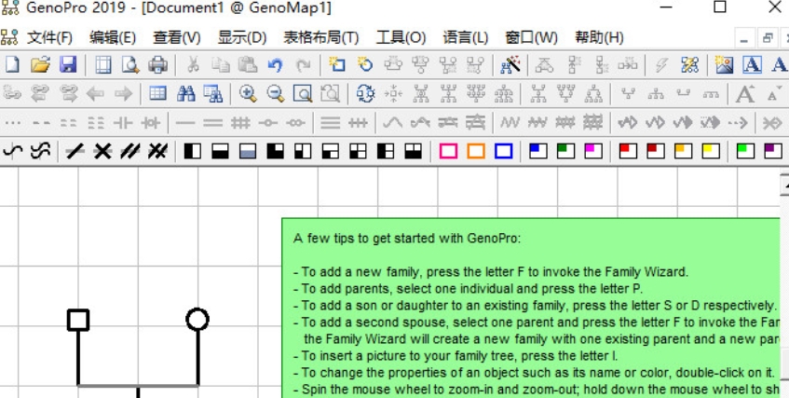Pick the blue corner fill swatch
Image resolution: width=789 pixels, height=398 pixels.
pyautogui.click(x=537, y=151)
